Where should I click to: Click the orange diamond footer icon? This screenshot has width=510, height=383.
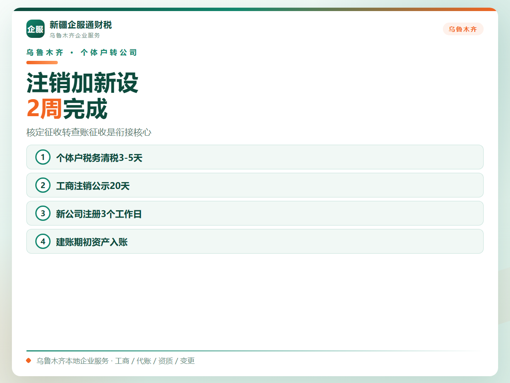coord(28,360)
